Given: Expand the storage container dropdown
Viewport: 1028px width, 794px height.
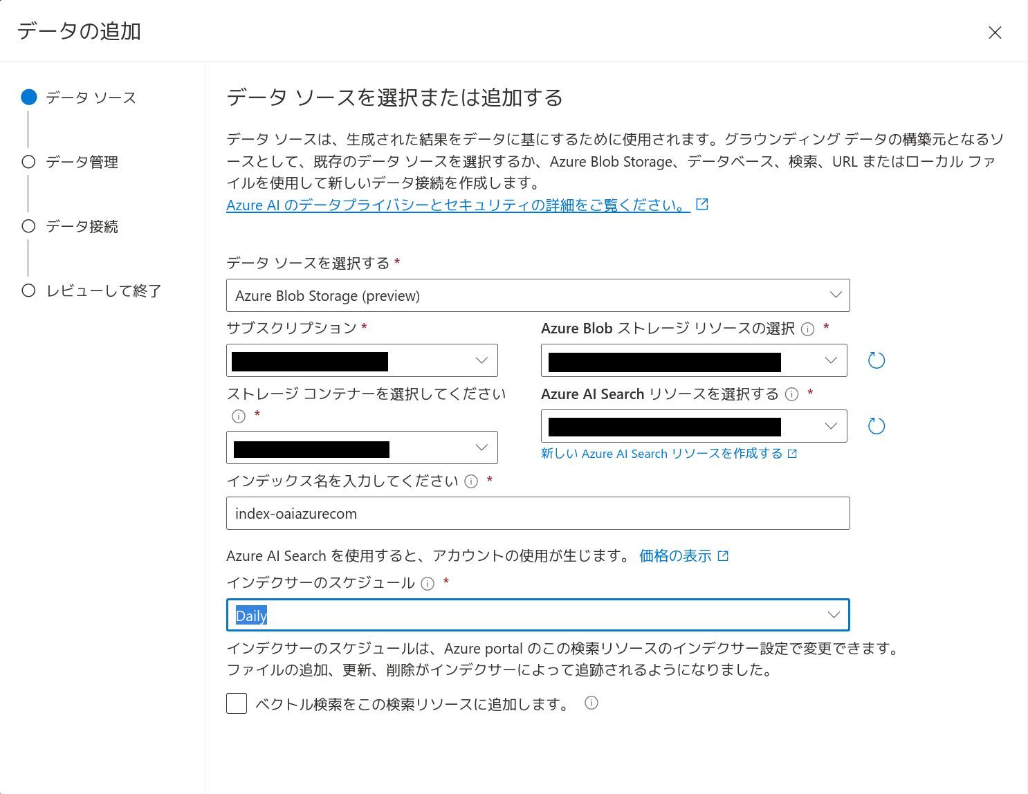Looking at the screenshot, I should 362,447.
